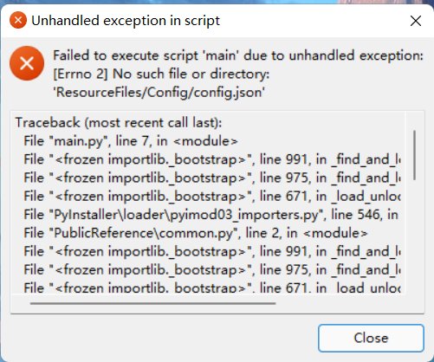Click the 'Traceback (most recent call last)' line
Image resolution: width=434 pixels, height=362 pixels.
tap(119, 123)
